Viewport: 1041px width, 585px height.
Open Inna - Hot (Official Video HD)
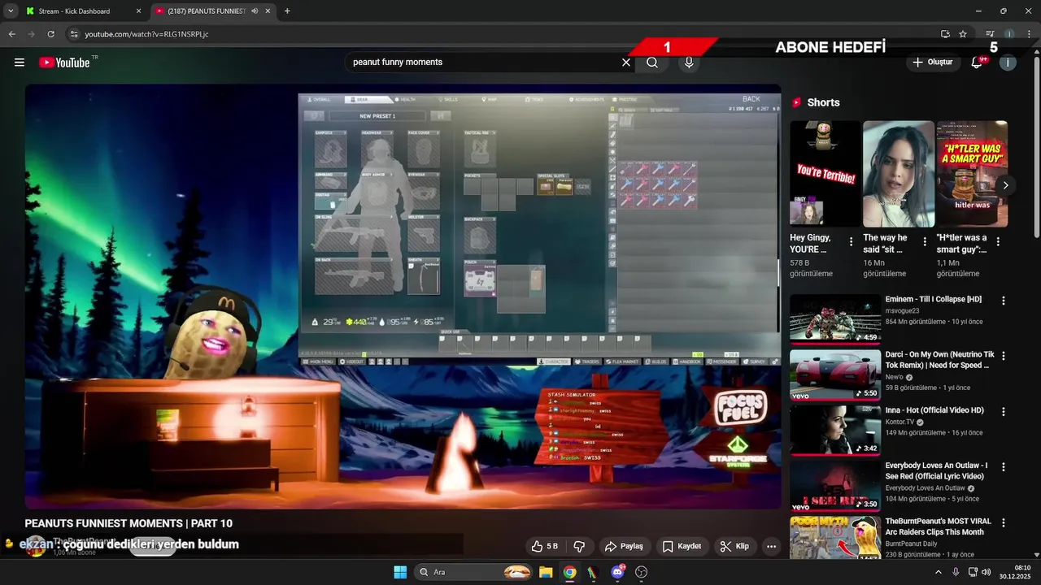tap(934, 410)
